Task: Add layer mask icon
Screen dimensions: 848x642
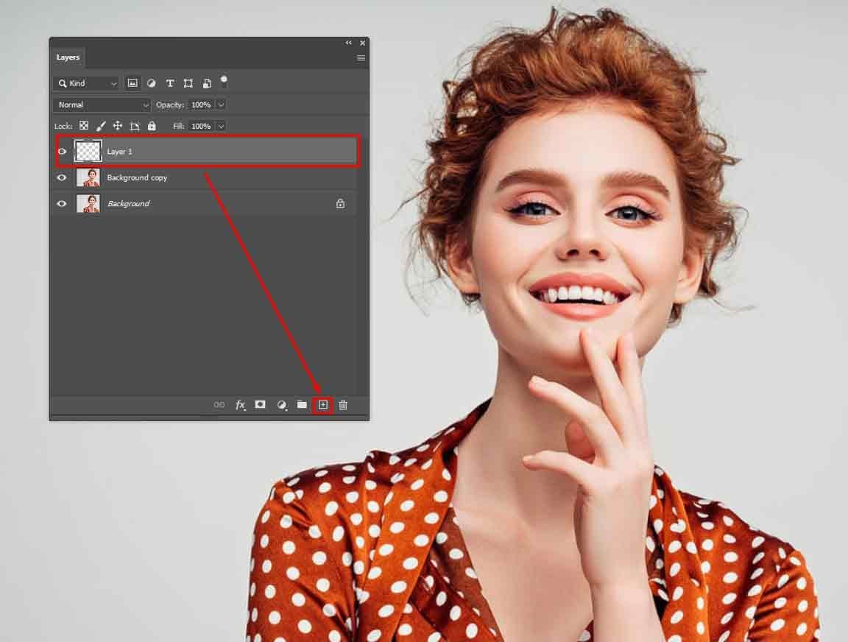Action: (x=260, y=404)
